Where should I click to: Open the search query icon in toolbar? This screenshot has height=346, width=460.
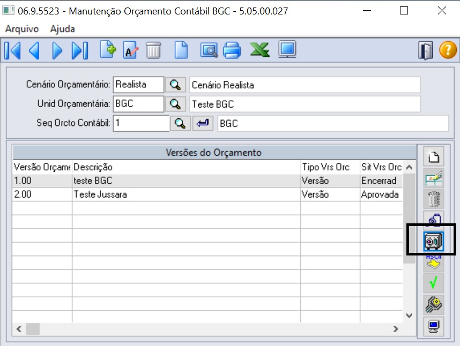209,50
